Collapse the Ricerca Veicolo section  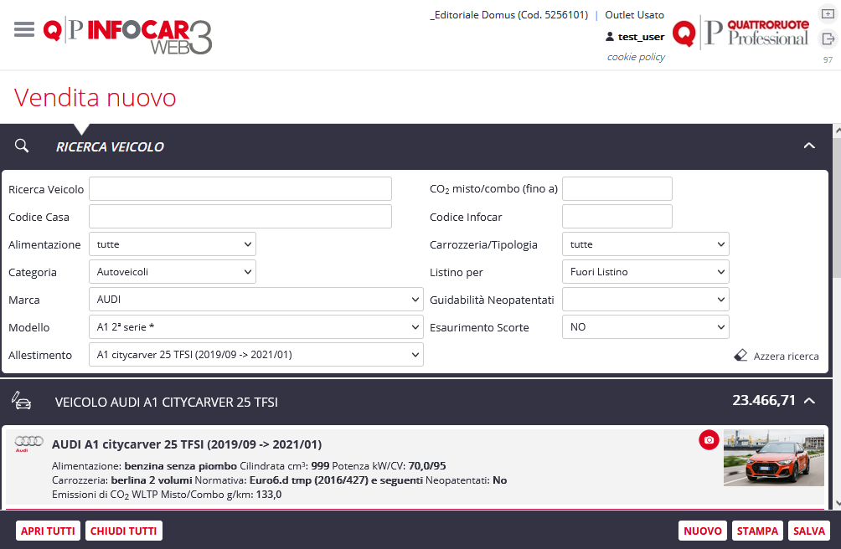(x=809, y=146)
